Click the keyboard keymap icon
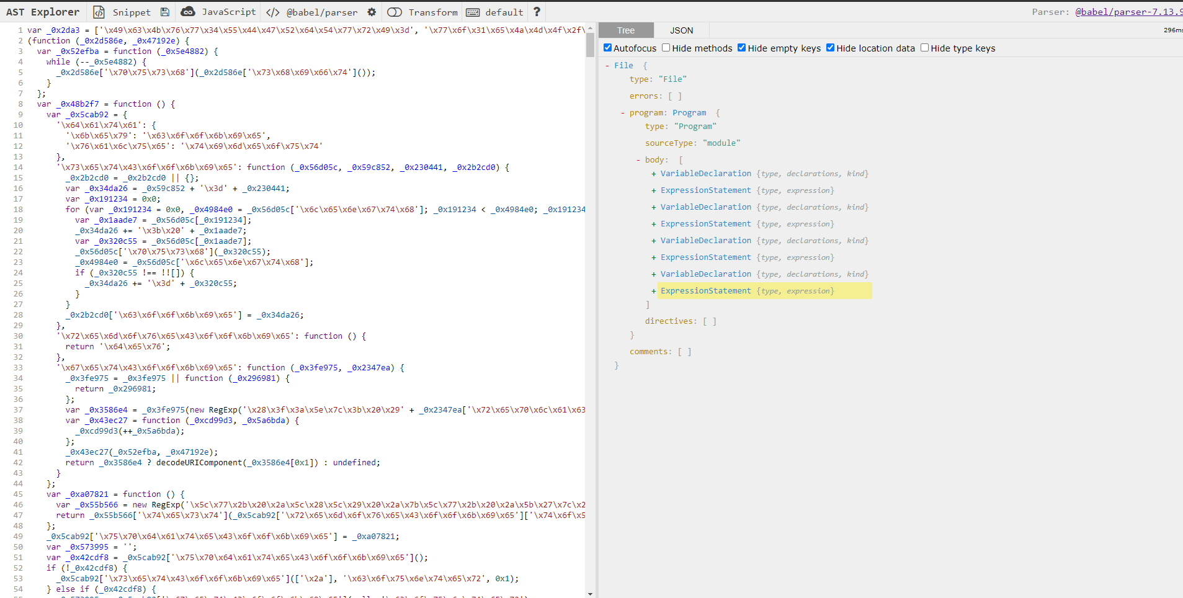This screenshot has height=598, width=1183. [473, 12]
